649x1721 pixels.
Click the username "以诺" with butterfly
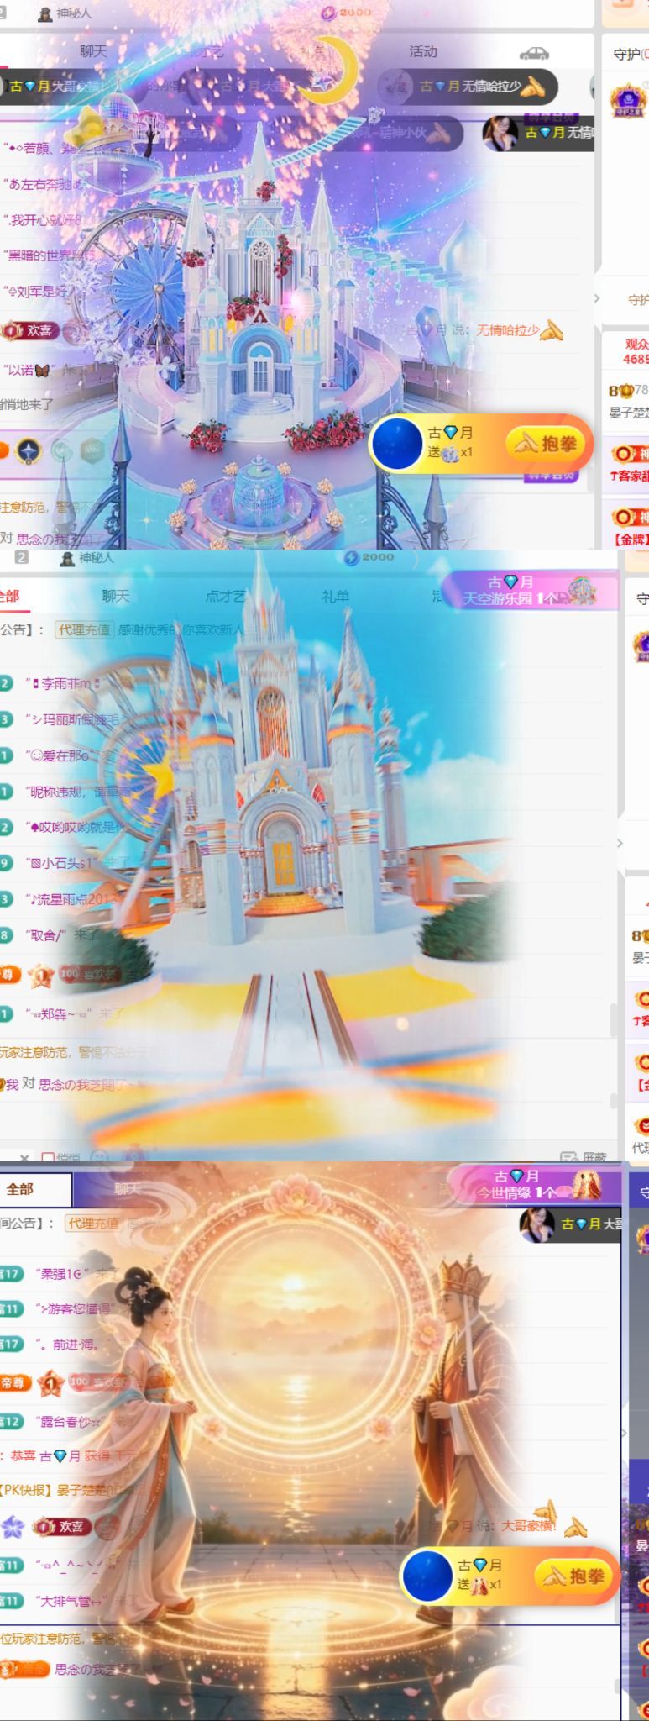point(30,369)
